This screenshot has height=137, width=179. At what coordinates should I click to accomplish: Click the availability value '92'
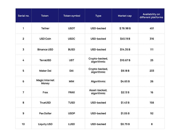tap(152, 113)
